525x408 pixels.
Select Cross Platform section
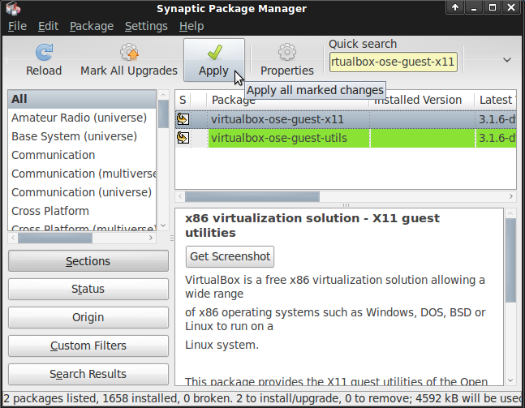click(49, 211)
